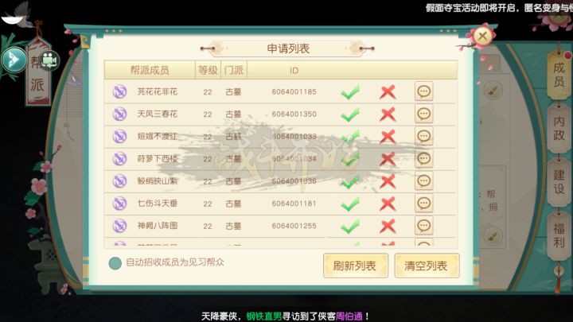Image resolution: width=573 pixels, height=322 pixels.
Task: Switch to the 成员 side tab
Action: [559, 75]
